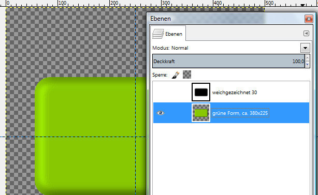The height and width of the screenshot is (195, 318).
Task: Click the green rounded rectangle on canvas
Action: click(91, 136)
